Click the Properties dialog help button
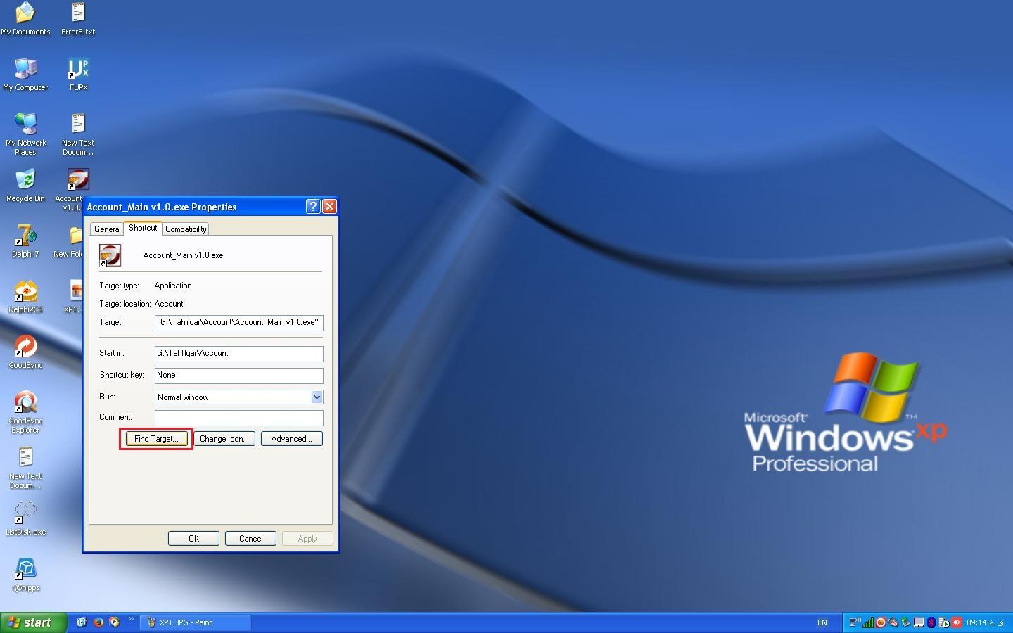The height and width of the screenshot is (633, 1013). [x=314, y=207]
